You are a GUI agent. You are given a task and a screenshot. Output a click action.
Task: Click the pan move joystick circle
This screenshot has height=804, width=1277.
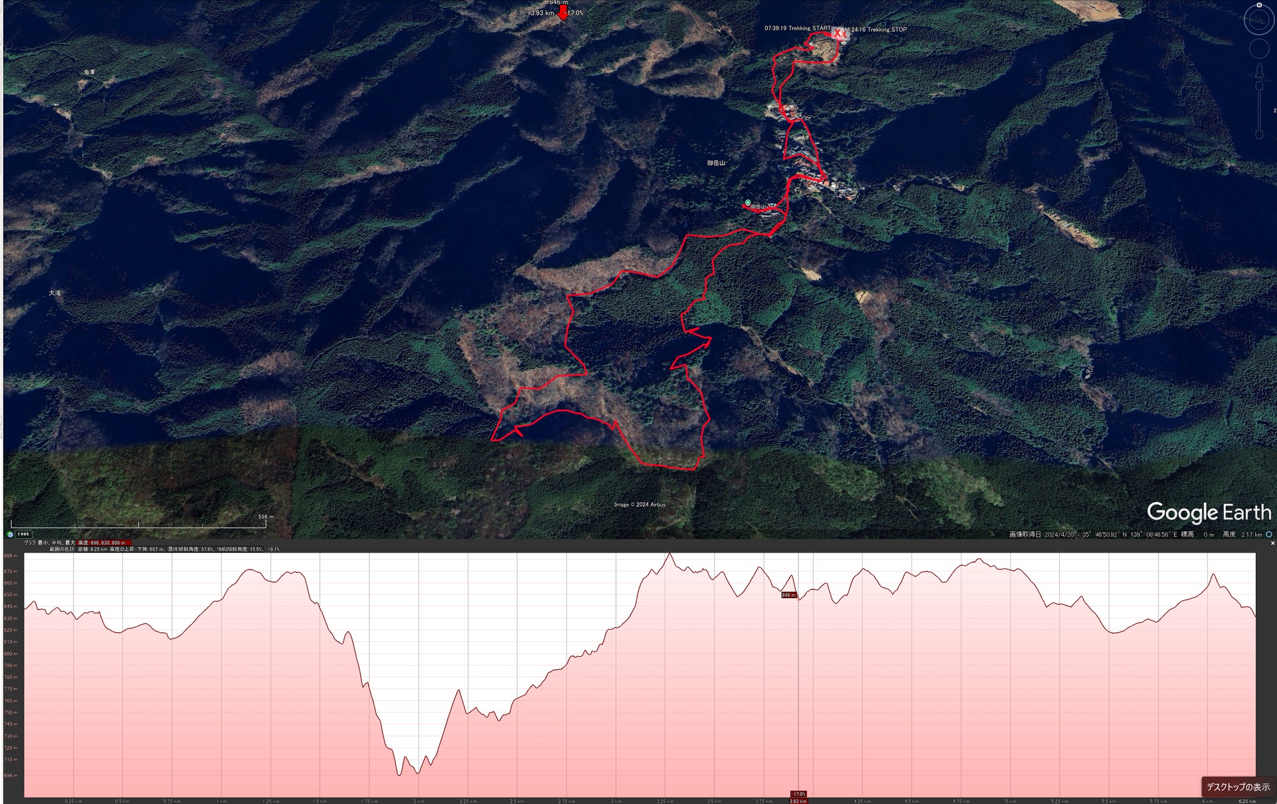[x=1259, y=49]
